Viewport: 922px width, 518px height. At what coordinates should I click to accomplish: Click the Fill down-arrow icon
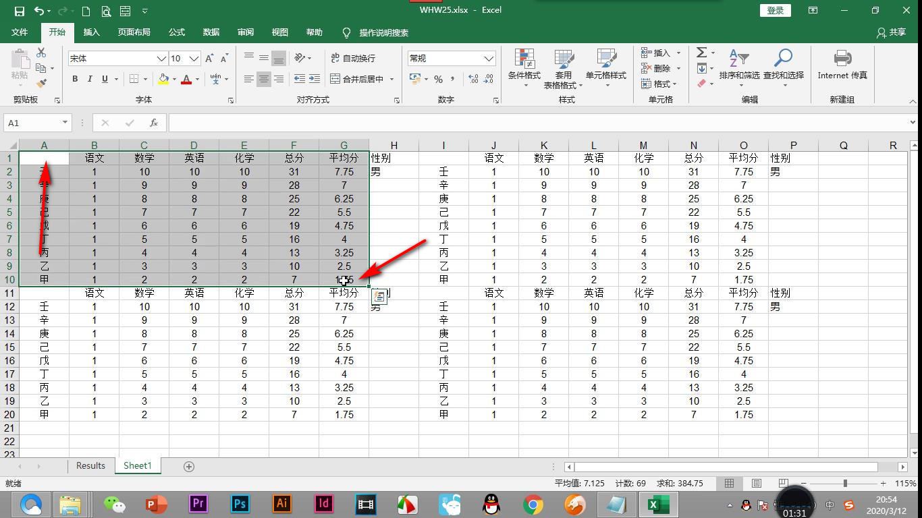pyautogui.click(x=701, y=68)
